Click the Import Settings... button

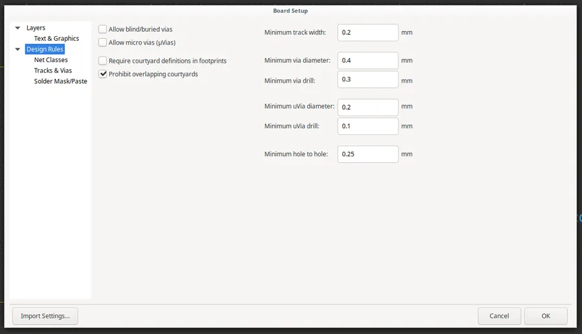(45, 316)
